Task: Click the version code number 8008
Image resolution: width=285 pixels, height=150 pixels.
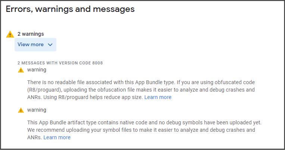Action: click(97, 63)
